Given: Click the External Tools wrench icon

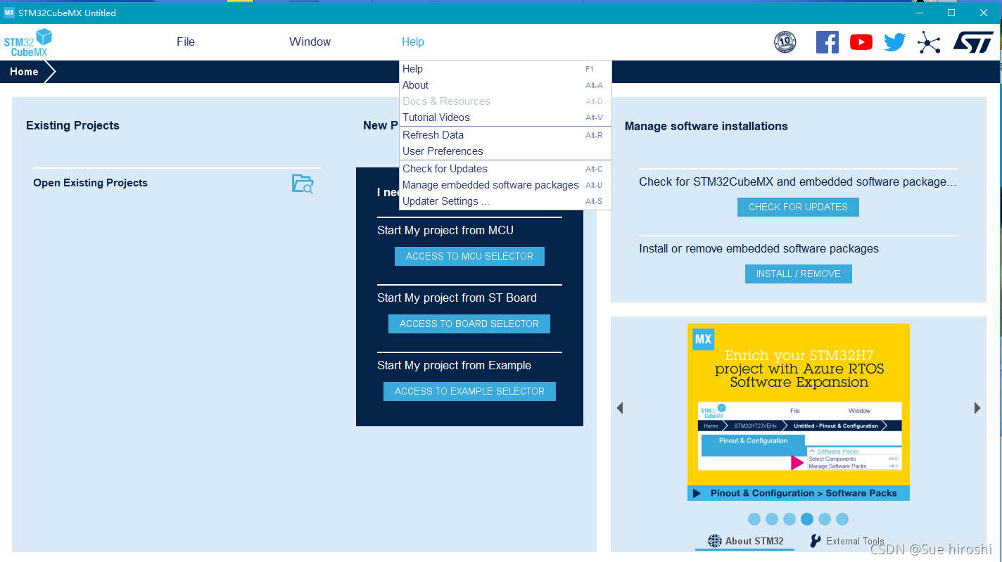Looking at the screenshot, I should click(816, 541).
